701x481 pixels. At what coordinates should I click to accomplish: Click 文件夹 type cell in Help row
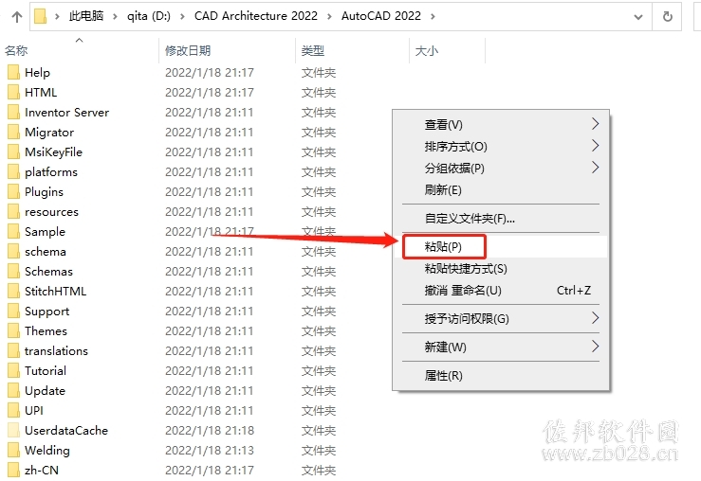pos(319,72)
